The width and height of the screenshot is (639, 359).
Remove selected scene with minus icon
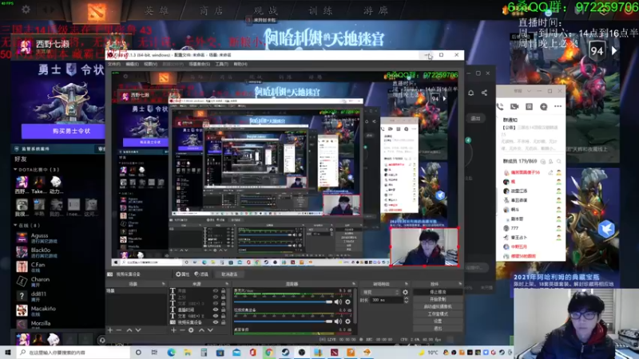(119, 330)
